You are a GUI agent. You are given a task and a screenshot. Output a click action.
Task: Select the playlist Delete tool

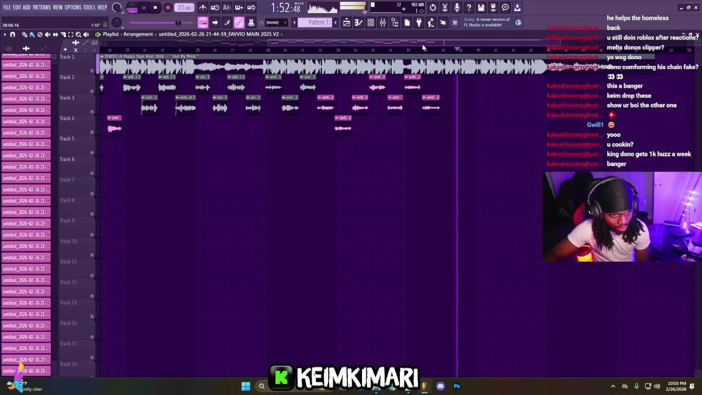40,35
